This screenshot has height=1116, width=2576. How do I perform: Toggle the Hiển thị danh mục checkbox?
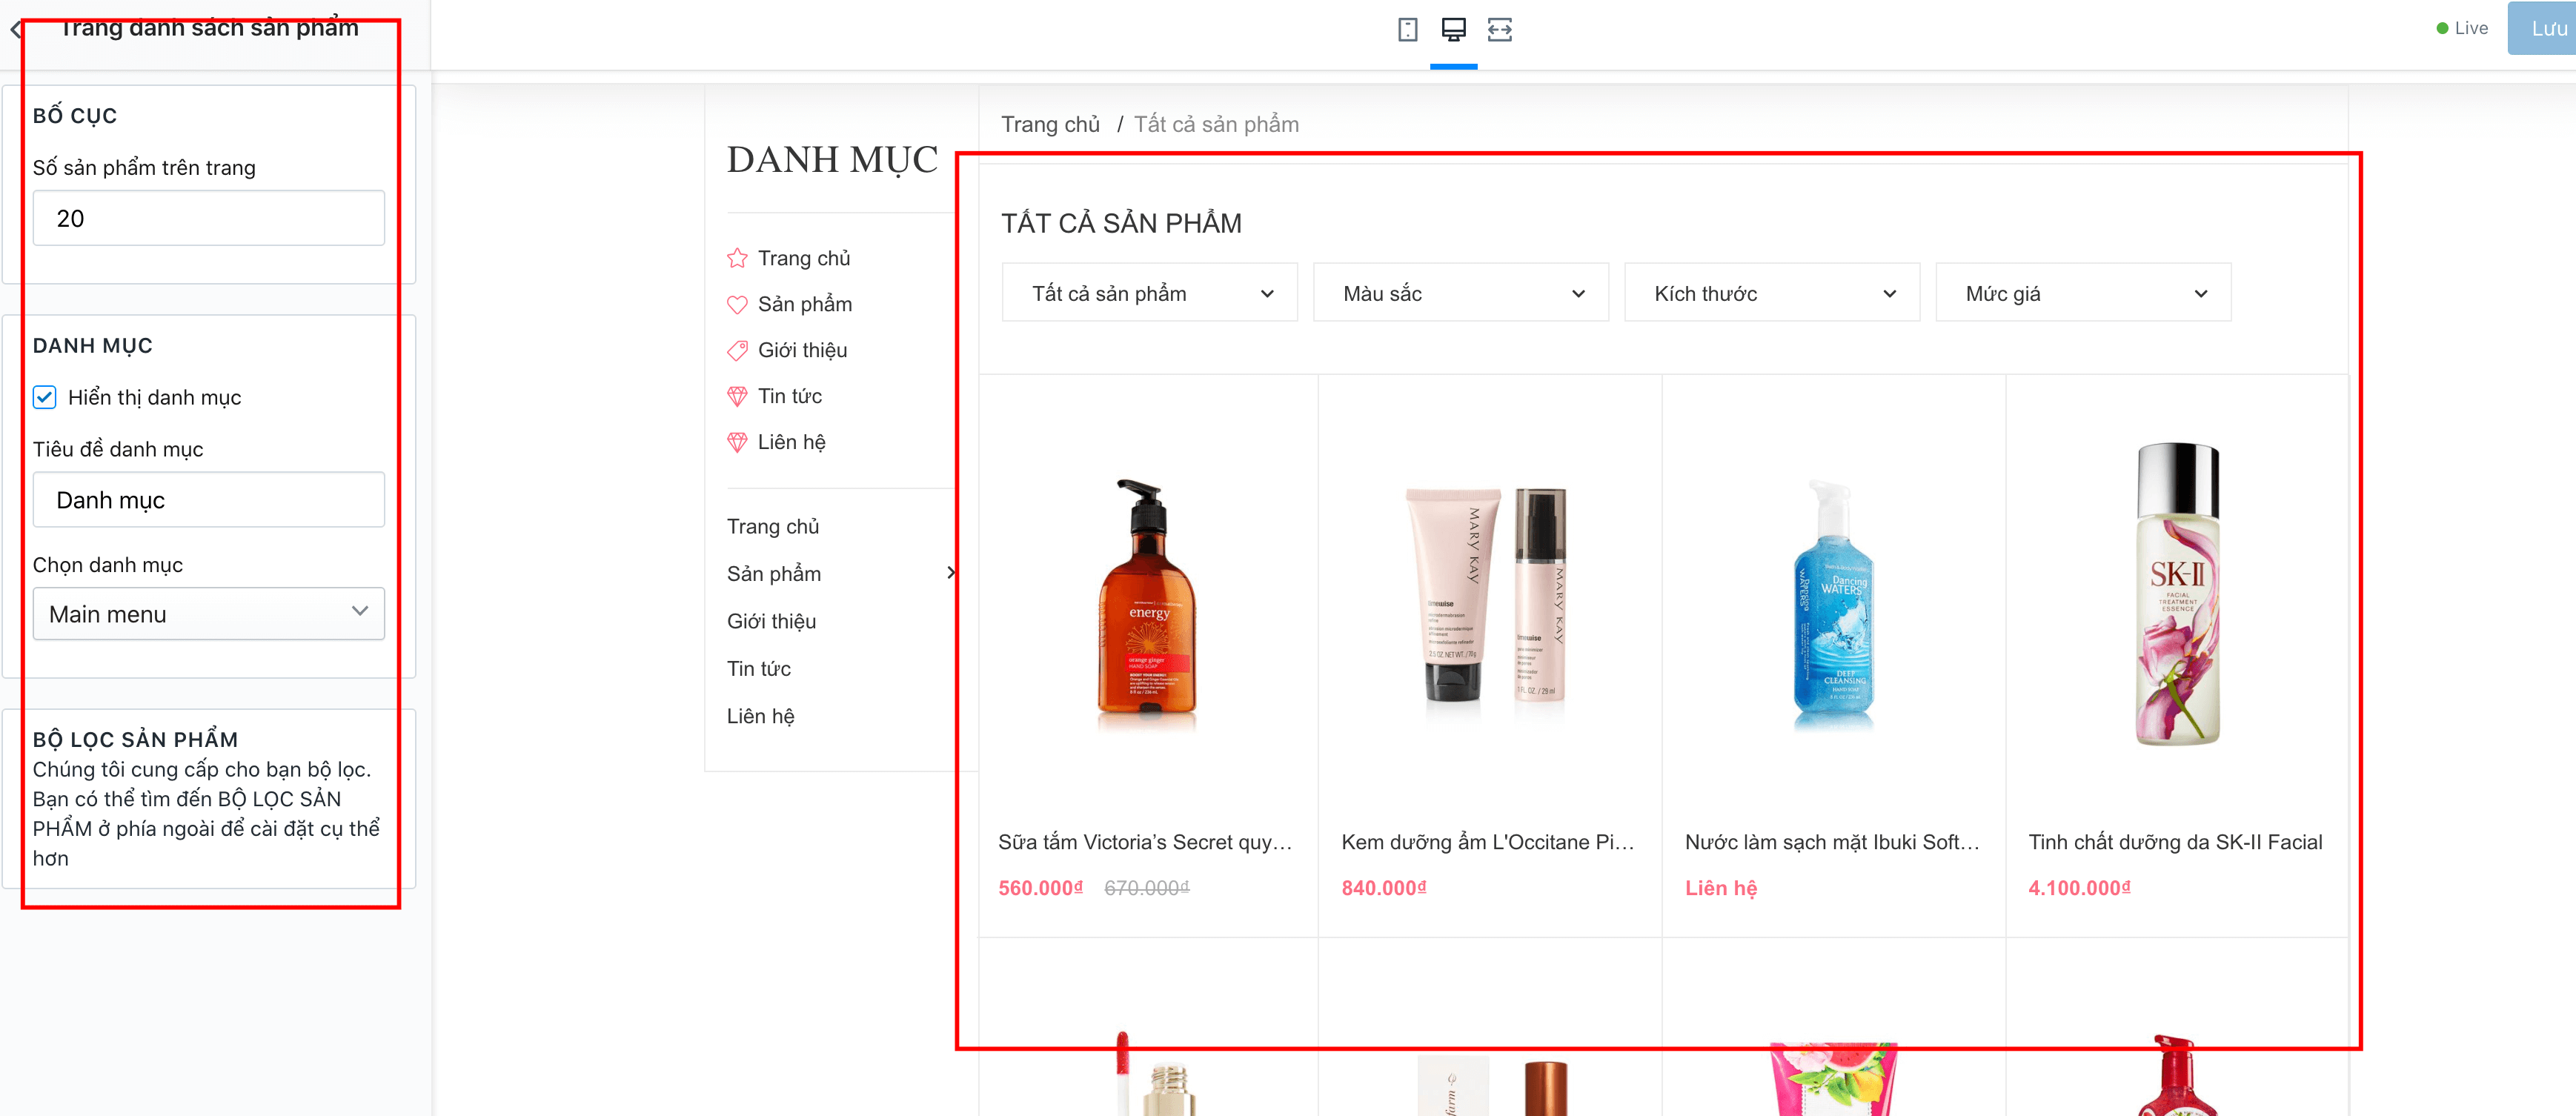(45, 397)
